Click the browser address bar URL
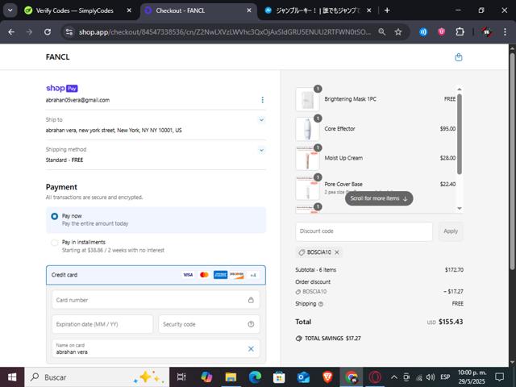516x387 pixels. coord(225,32)
